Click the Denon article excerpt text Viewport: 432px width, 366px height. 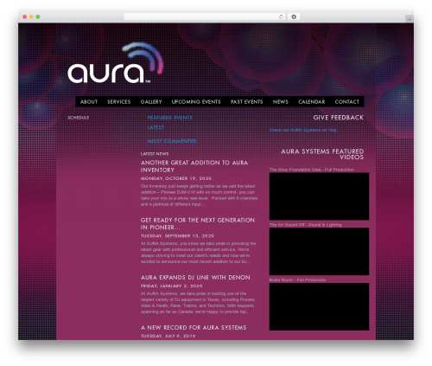pos(198,303)
